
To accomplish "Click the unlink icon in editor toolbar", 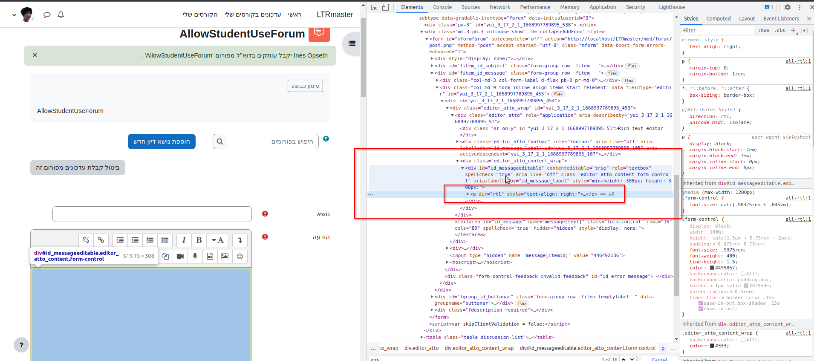I will (86, 240).
